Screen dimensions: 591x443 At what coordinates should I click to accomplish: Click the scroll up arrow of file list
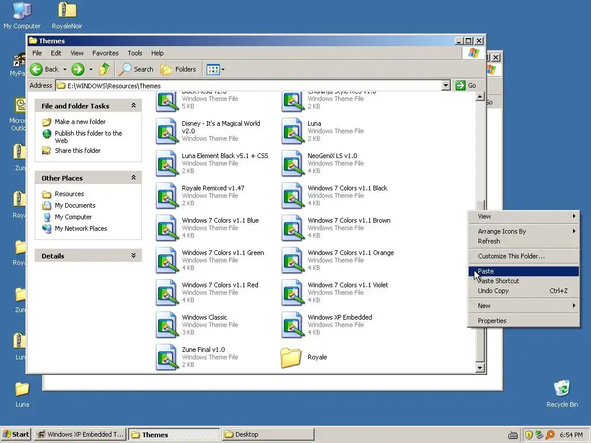(x=480, y=96)
